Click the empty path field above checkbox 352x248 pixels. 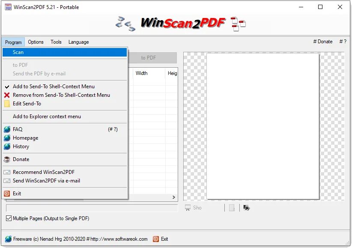92,208
